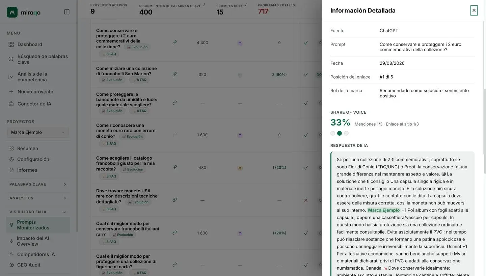Open link icon for catalogo francobolli row
The image size is (486, 276).
click(174, 167)
